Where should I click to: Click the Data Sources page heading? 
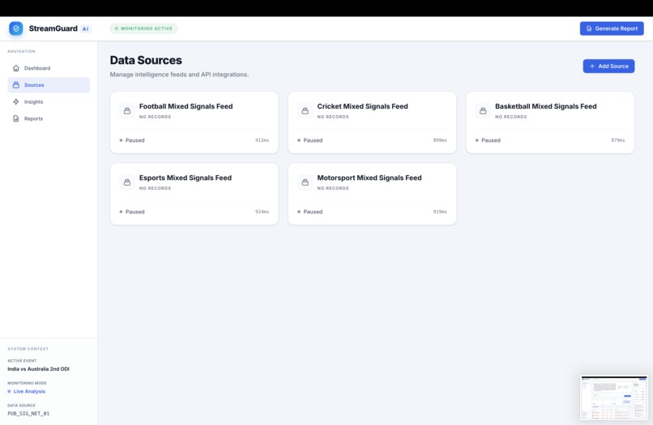pos(146,60)
